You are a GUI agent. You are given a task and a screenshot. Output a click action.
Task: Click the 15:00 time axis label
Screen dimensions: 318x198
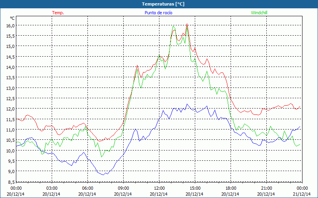click(195, 188)
